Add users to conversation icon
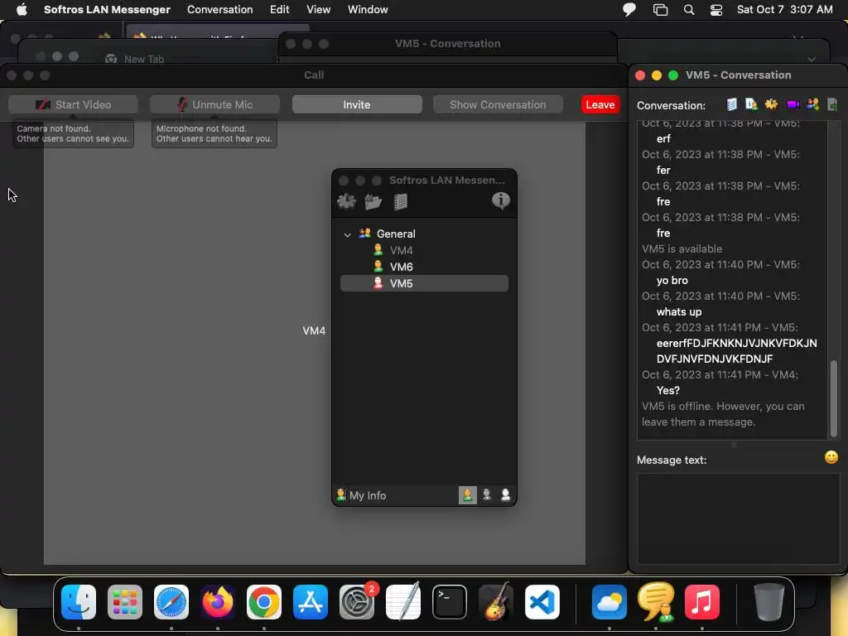 813,104
